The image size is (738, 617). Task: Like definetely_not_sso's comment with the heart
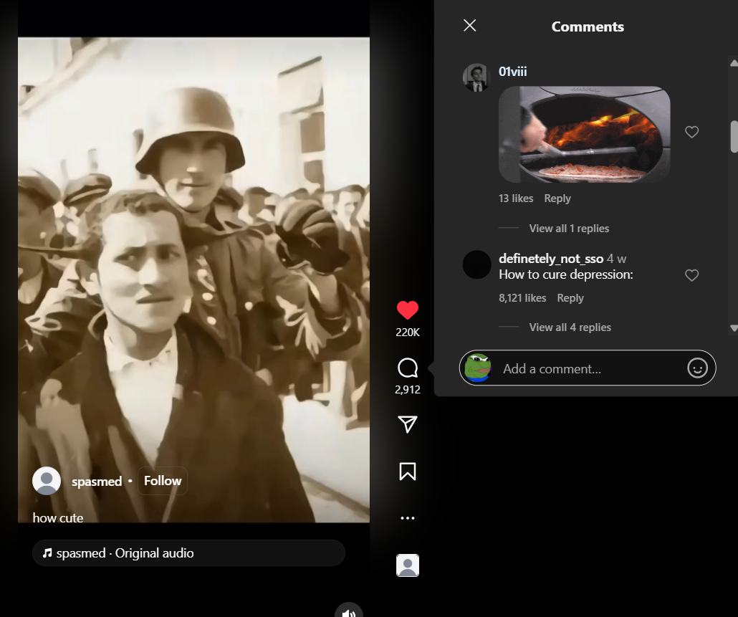coord(691,275)
